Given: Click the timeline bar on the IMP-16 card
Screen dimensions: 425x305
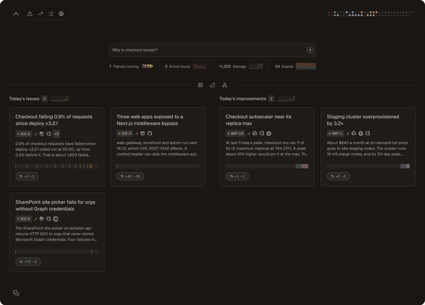Looking at the screenshot, I should coord(267,166).
